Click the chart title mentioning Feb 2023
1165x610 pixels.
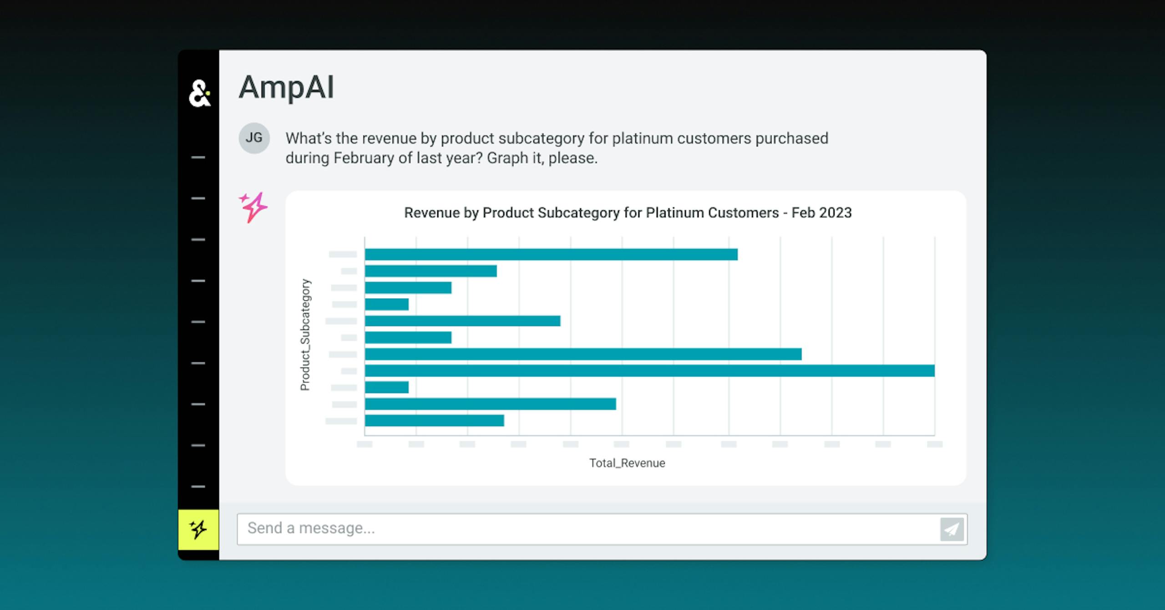point(628,213)
